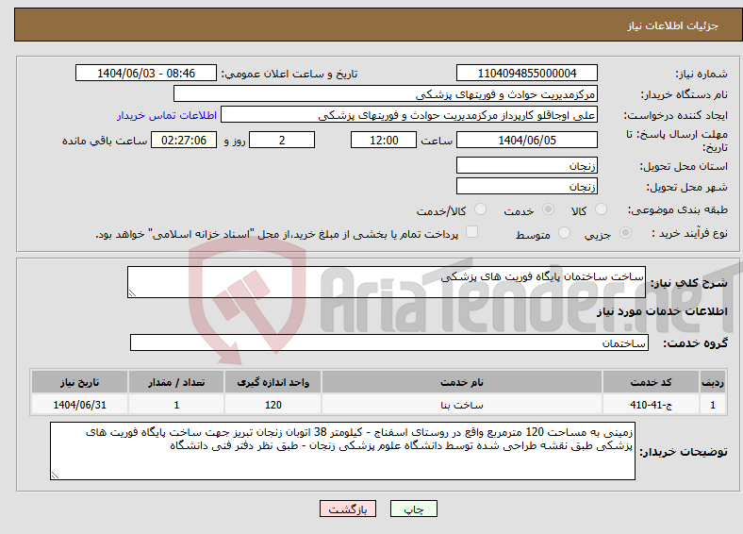Click the تاریخ و ساعت اعلان عمومی label
The width and height of the screenshot is (743, 534).
tap(289, 74)
